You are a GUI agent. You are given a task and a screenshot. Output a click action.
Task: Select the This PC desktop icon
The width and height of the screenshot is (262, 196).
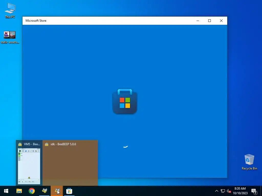(10, 11)
